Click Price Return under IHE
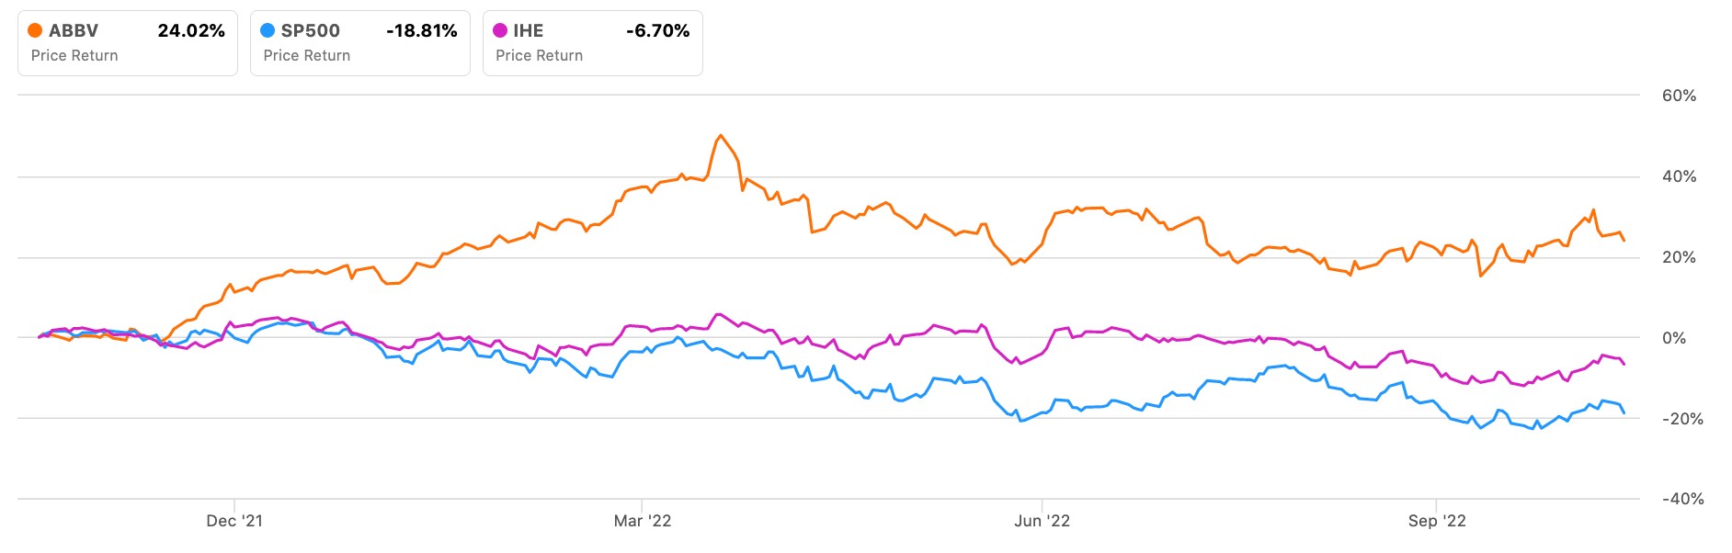The height and width of the screenshot is (553, 1732). [540, 55]
